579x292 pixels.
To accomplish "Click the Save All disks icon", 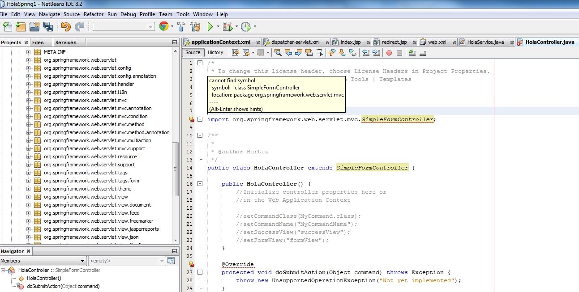I will 48,27.
